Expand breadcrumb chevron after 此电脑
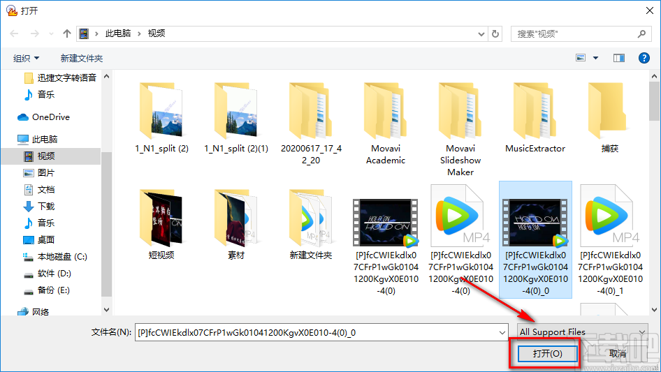 pyautogui.click(x=139, y=34)
